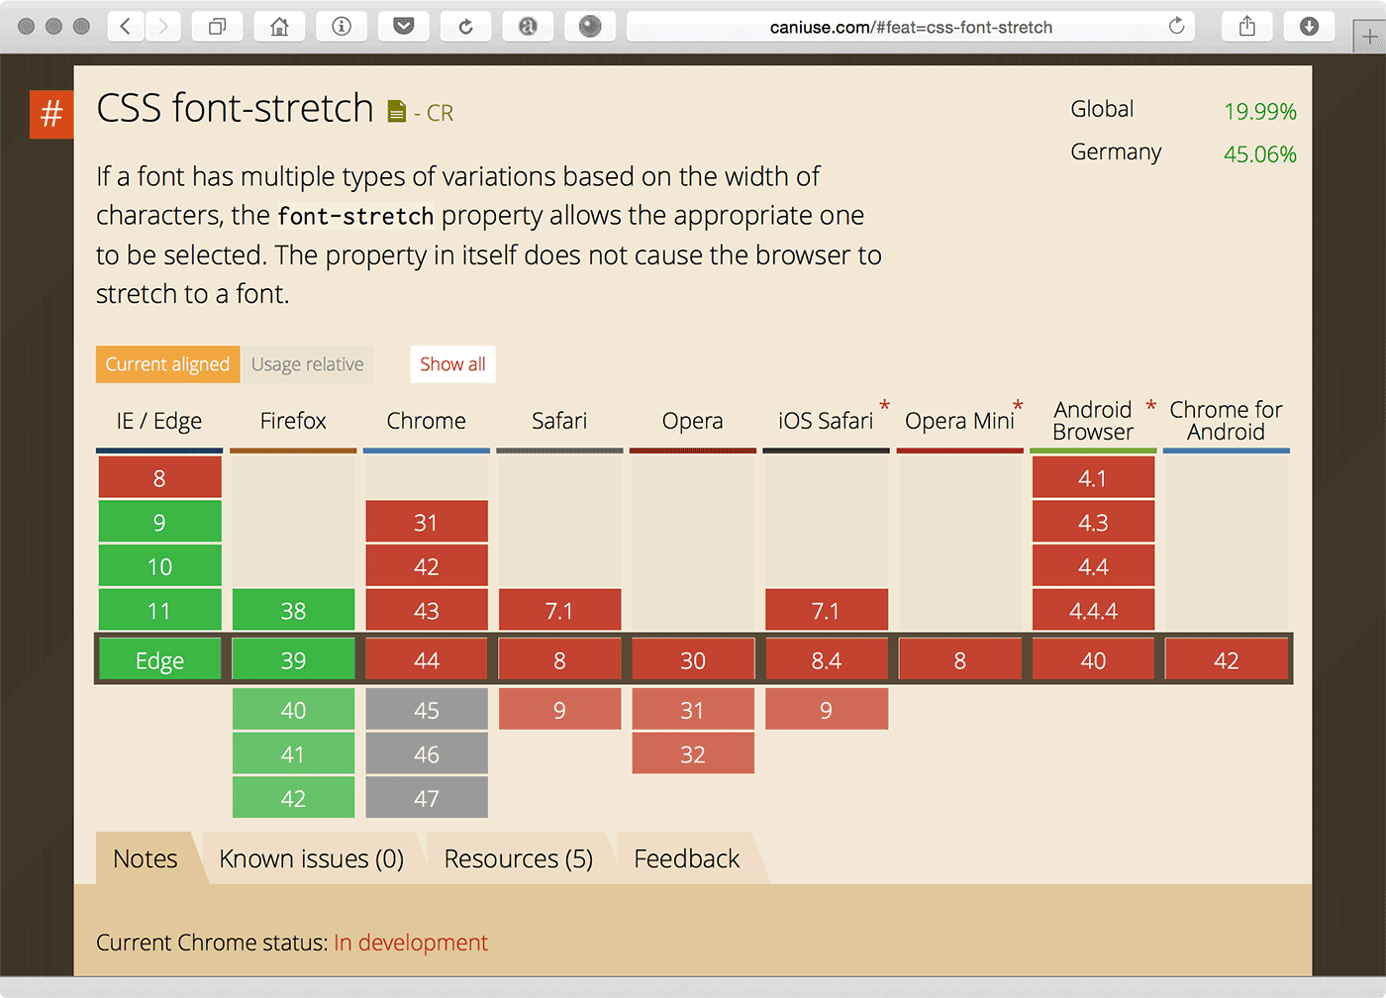Click the gray Chrome 46 cell
This screenshot has height=998, width=1386.
[427, 754]
